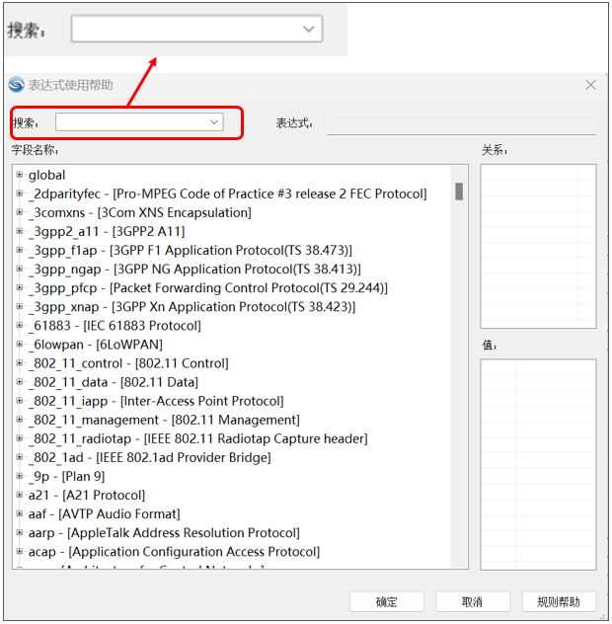612x624 pixels.
Task: Expand the _9p Plan 9 node
Action: [x=19, y=476]
